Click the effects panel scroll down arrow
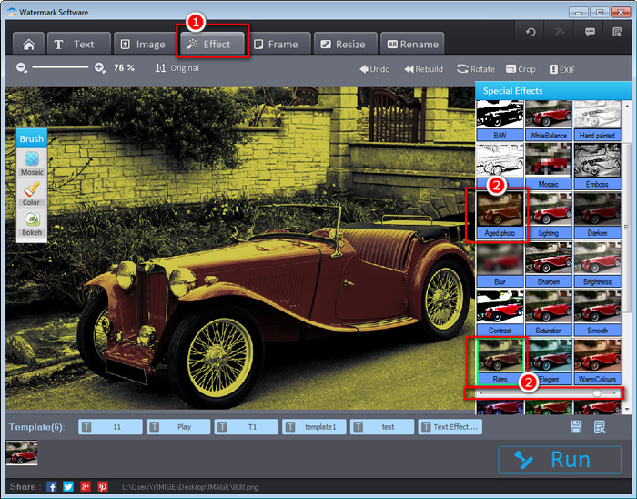 click(626, 409)
